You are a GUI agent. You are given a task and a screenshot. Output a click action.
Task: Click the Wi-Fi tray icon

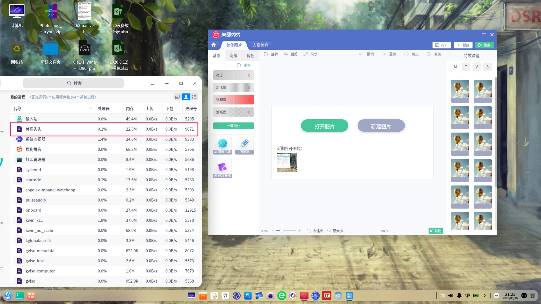[468, 296]
